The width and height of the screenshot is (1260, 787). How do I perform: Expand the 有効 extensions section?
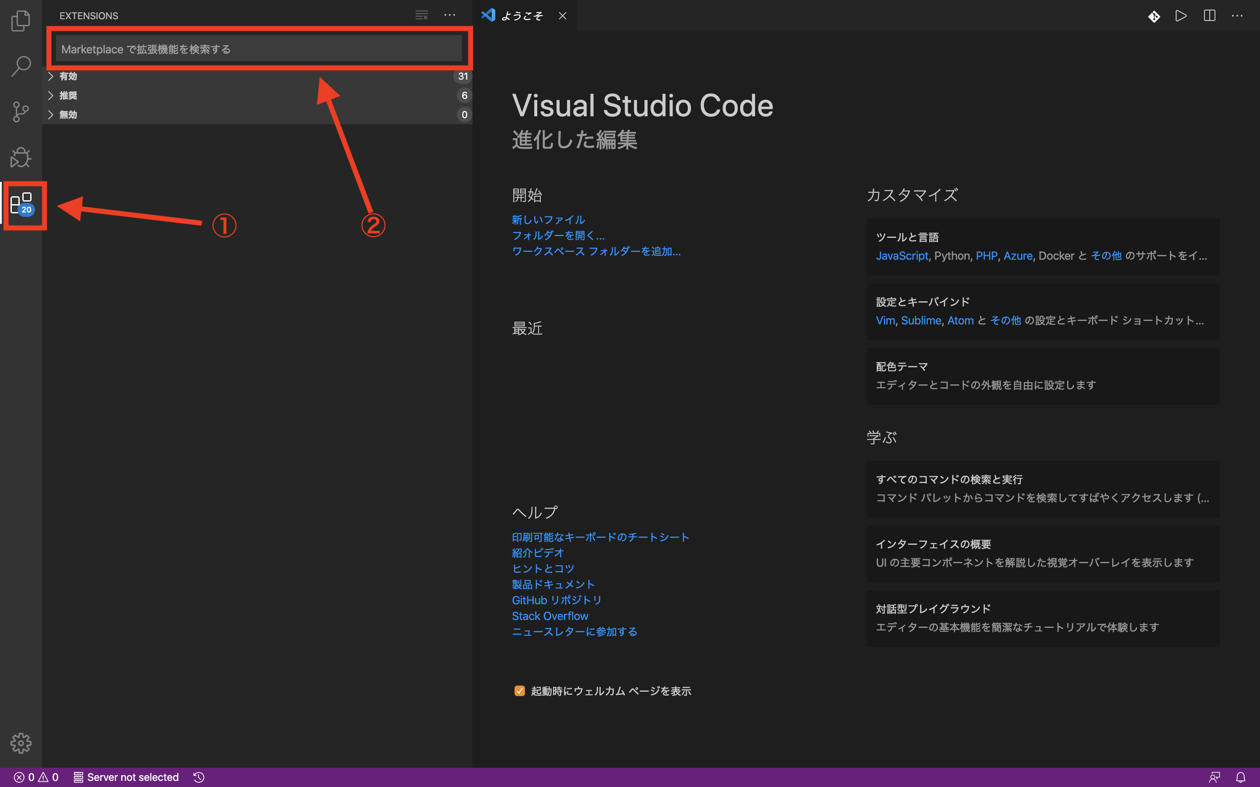coord(257,76)
